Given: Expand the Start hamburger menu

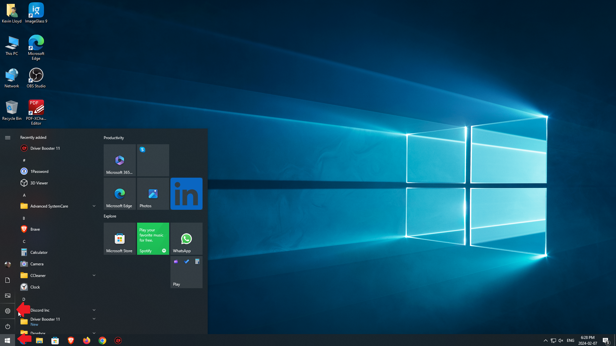Looking at the screenshot, I should coord(8,138).
